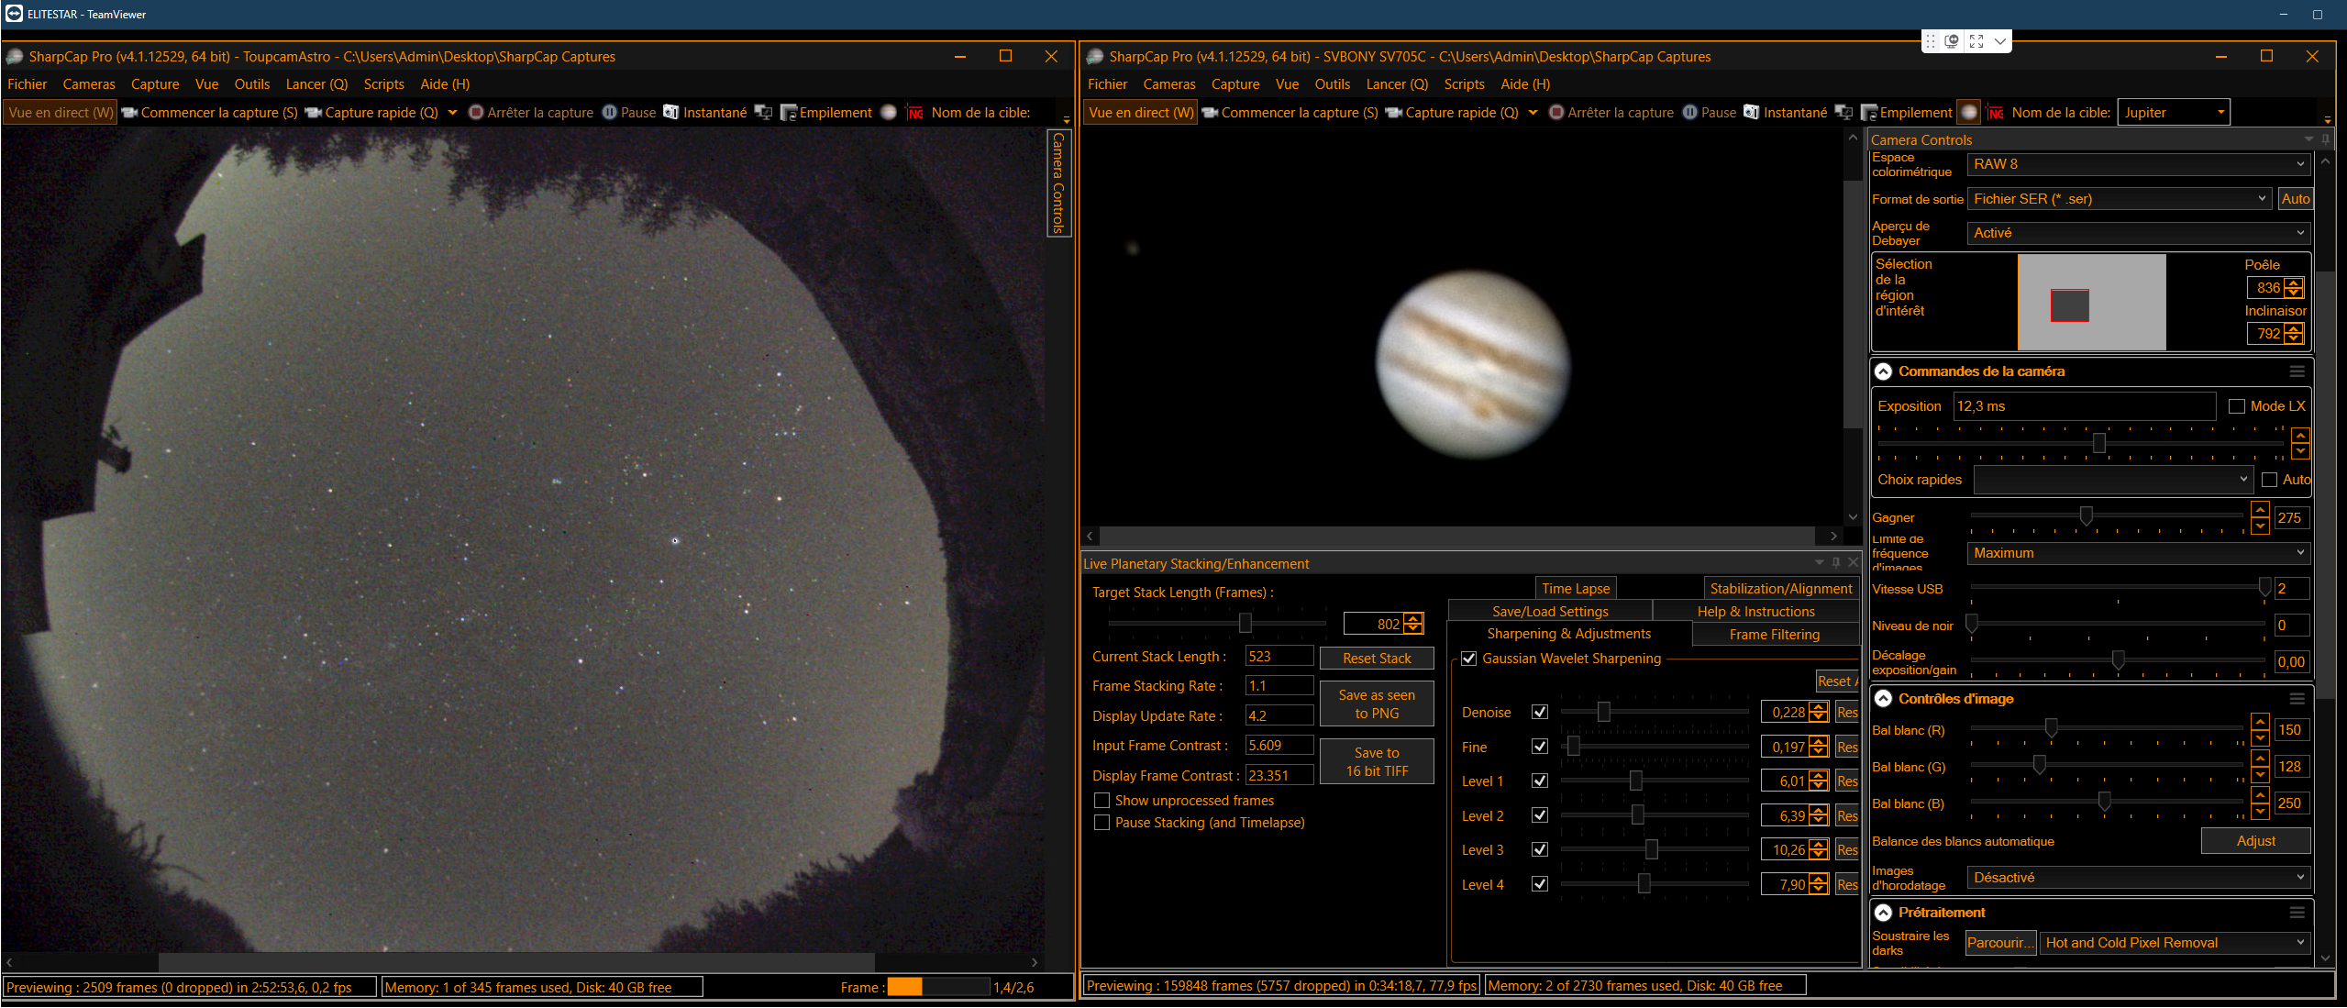Open TeamViewer remote screen settings icon
Screen dimensions: 2347x1008
[1953, 41]
